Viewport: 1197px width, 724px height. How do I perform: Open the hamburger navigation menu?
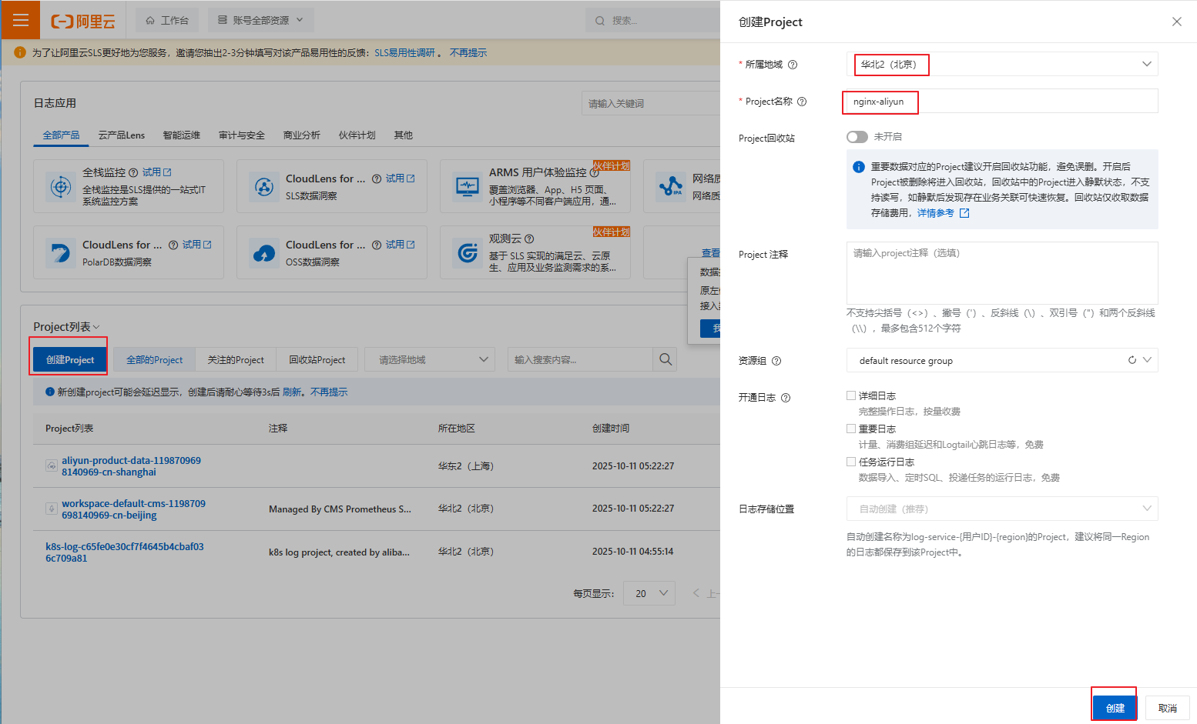click(x=20, y=20)
